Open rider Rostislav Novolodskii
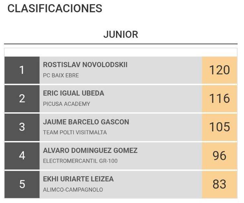 [85, 65]
